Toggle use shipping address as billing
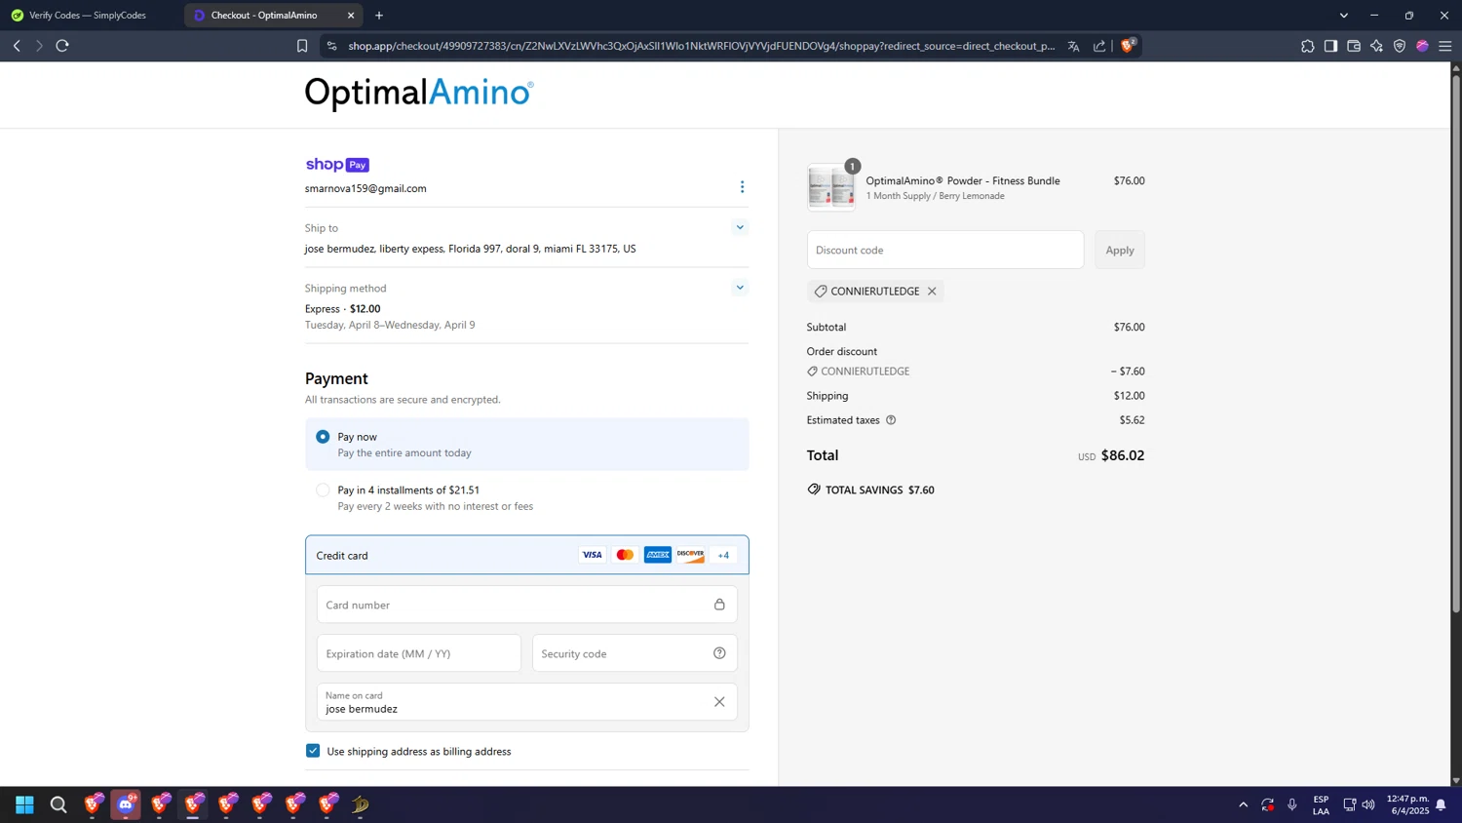Image resolution: width=1462 pixels, height=823 pixels. coord(313,751)
